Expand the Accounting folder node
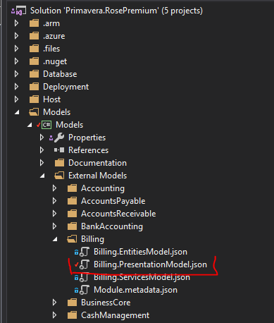This screenshot has height=323, width=274. point(54,188)
